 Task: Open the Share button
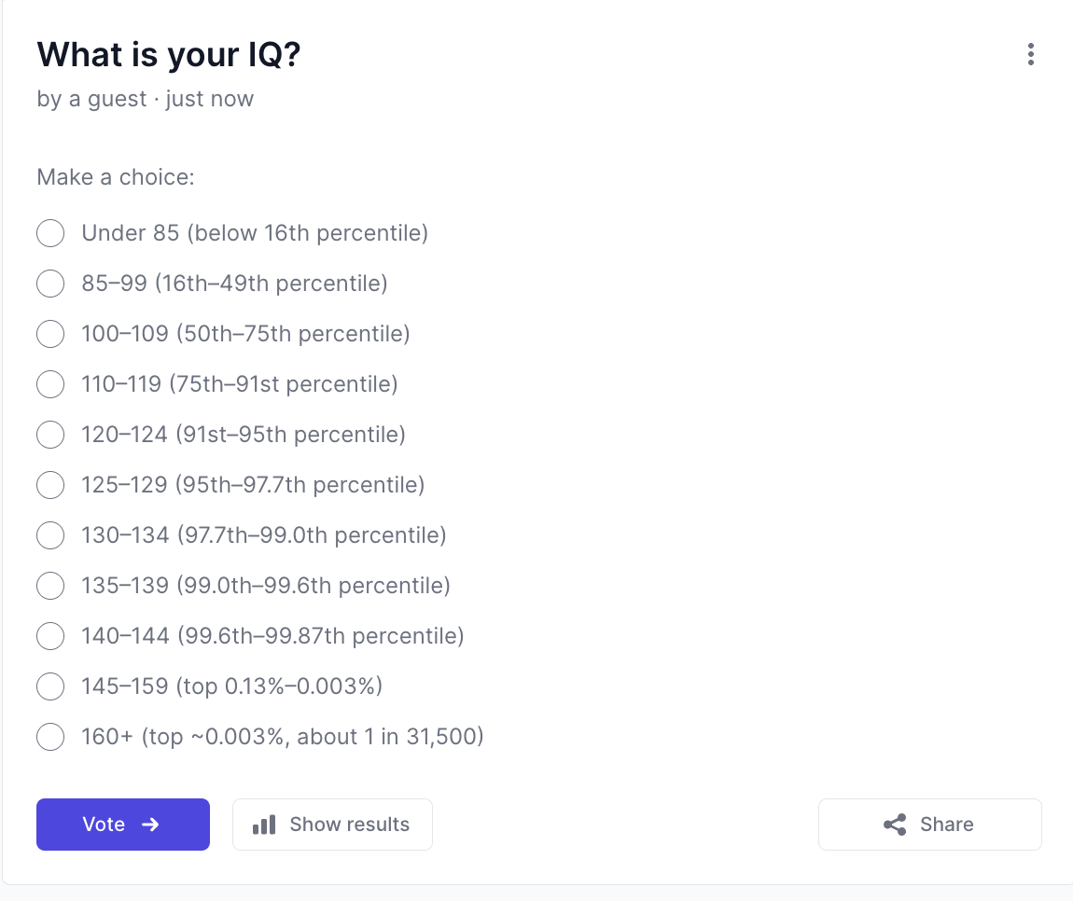pos(930,825)
